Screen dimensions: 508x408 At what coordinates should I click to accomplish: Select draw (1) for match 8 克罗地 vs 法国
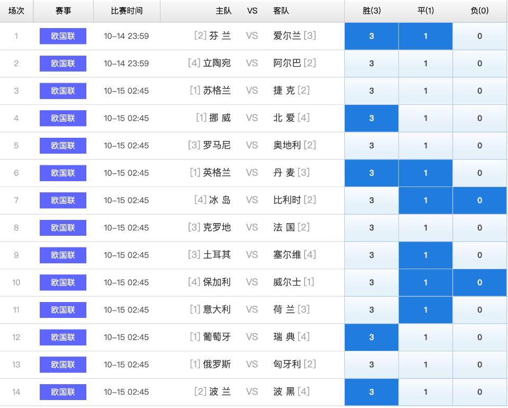425,228
